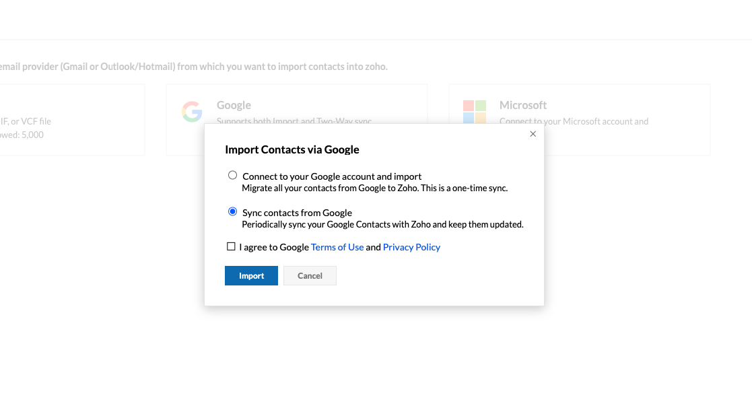Click the Import Contacts via Google title
The image size is (752, 414).
coord(292,149)
